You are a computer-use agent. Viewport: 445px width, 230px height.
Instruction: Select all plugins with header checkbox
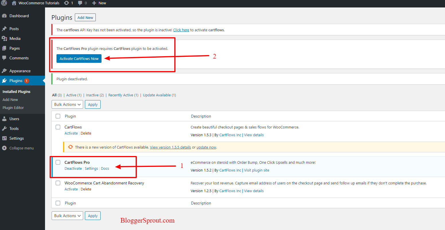pyautogui.click(x=58, y=116)
